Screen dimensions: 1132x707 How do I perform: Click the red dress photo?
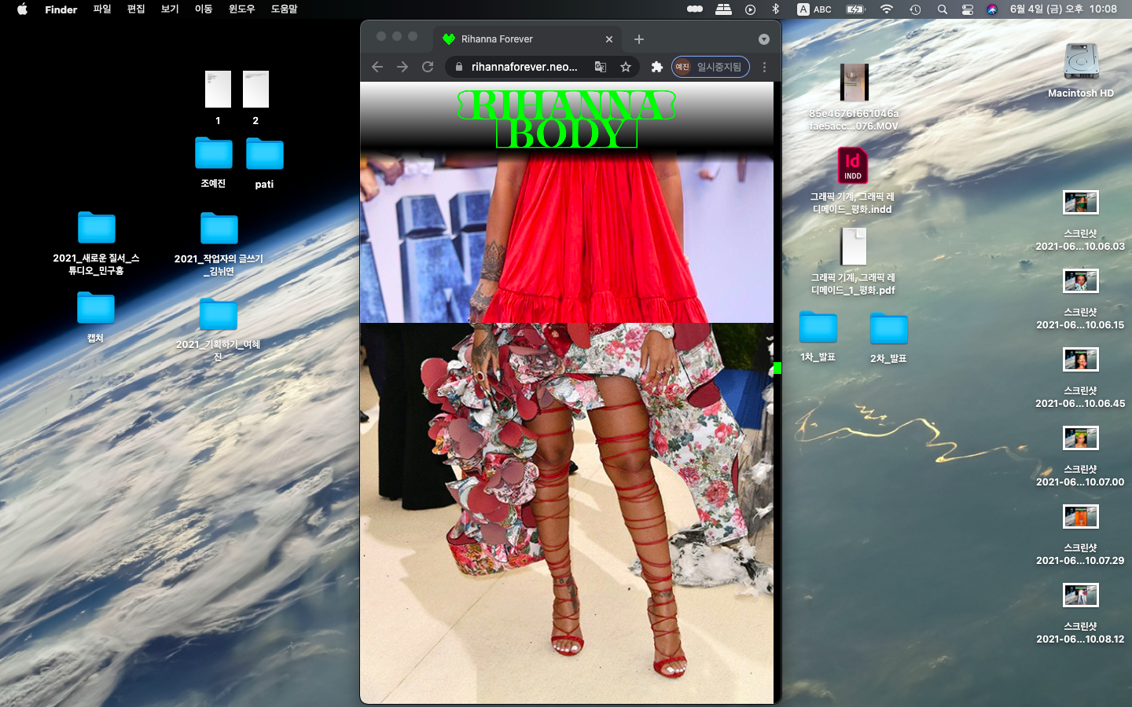tap(567, 236)
